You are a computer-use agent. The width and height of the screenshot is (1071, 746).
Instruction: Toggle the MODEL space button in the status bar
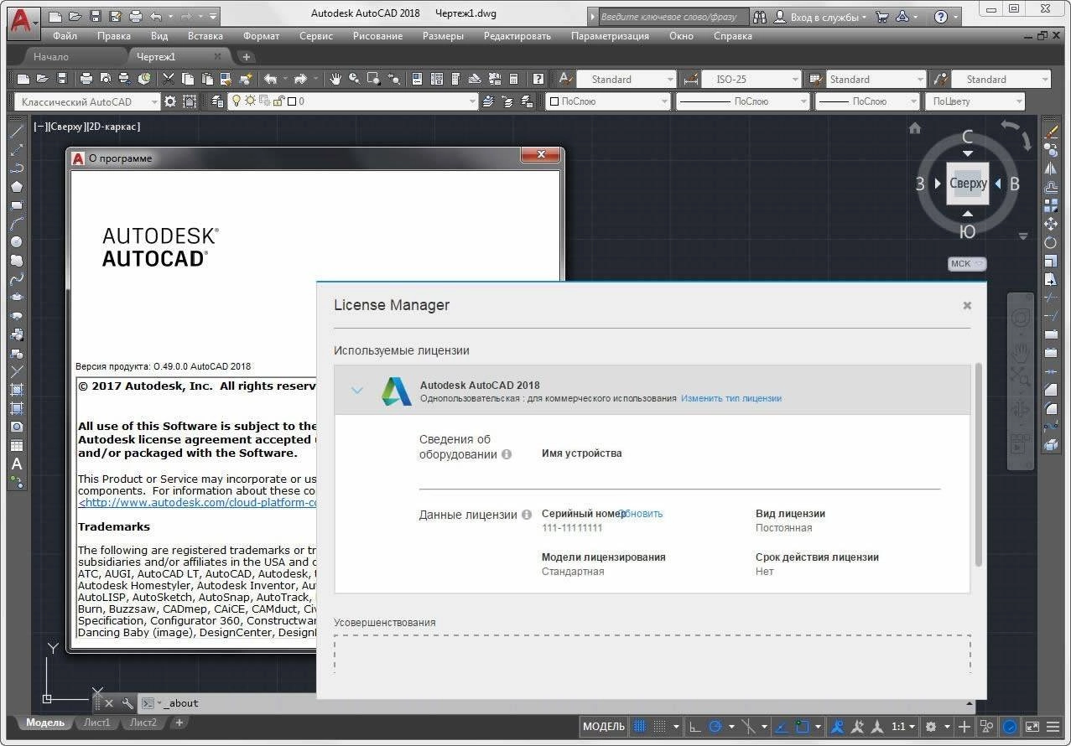(x=604, y=727)
